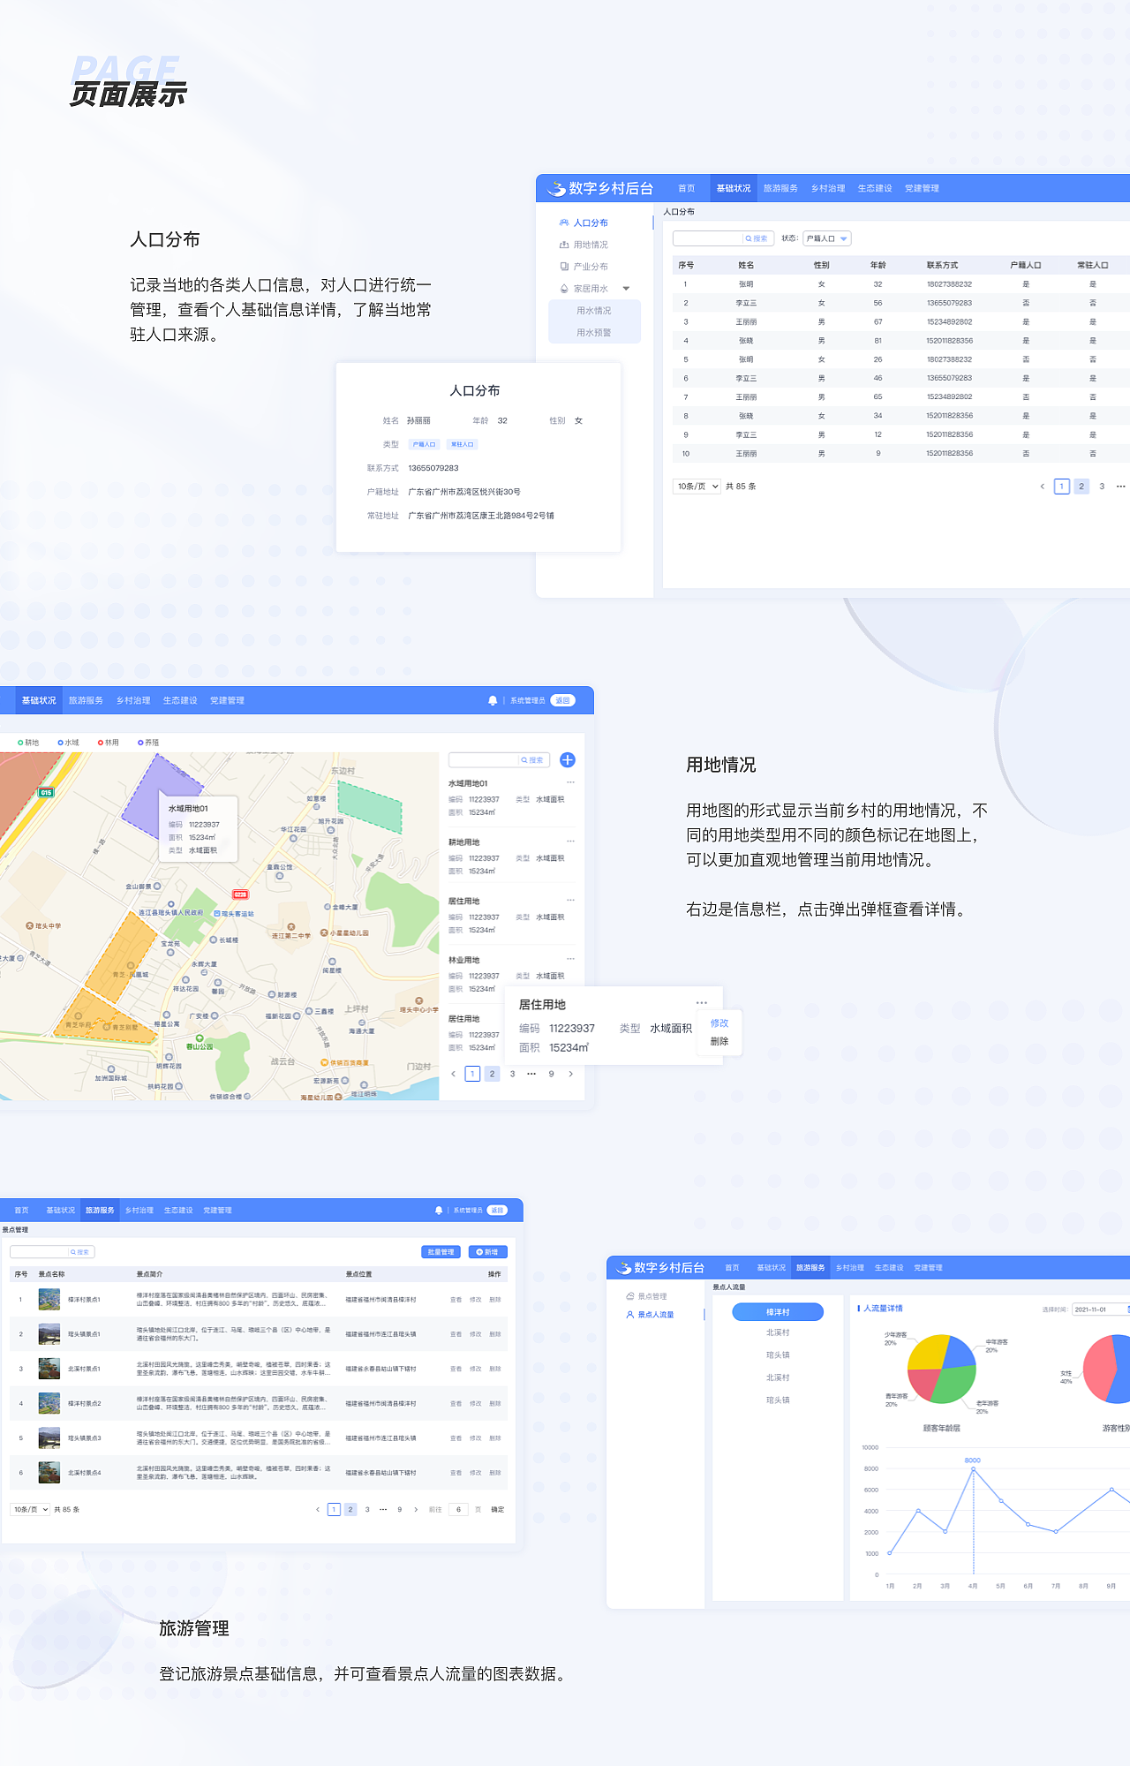Switch to 党建管理 tab in the population screen

click(x=922, y=188)
